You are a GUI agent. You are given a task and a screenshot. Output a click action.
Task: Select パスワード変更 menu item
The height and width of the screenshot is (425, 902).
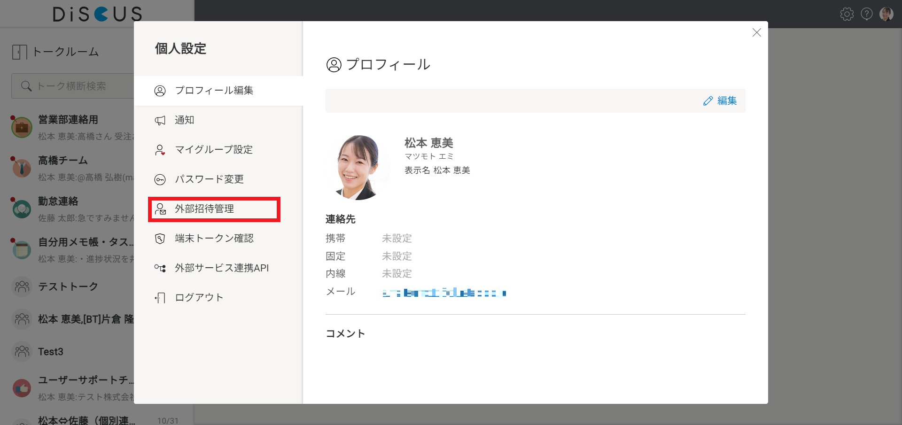pos(218,179)
